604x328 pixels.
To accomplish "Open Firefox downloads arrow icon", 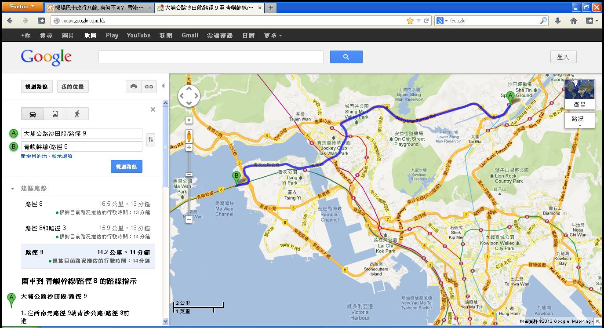I will 558,21.
